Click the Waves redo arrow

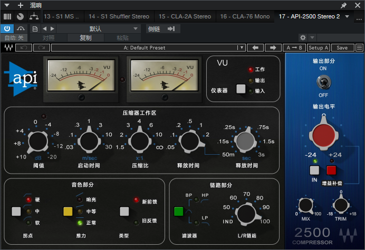click(42, 47)
